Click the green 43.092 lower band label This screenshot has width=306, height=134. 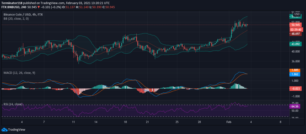[295, 44]
